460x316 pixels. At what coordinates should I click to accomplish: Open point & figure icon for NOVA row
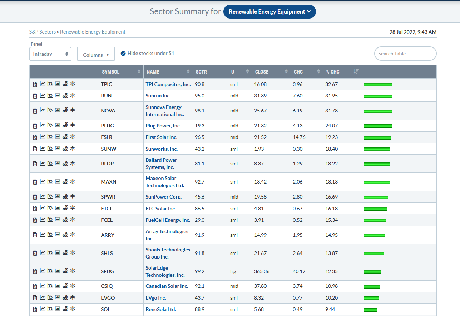click(65, 111)
